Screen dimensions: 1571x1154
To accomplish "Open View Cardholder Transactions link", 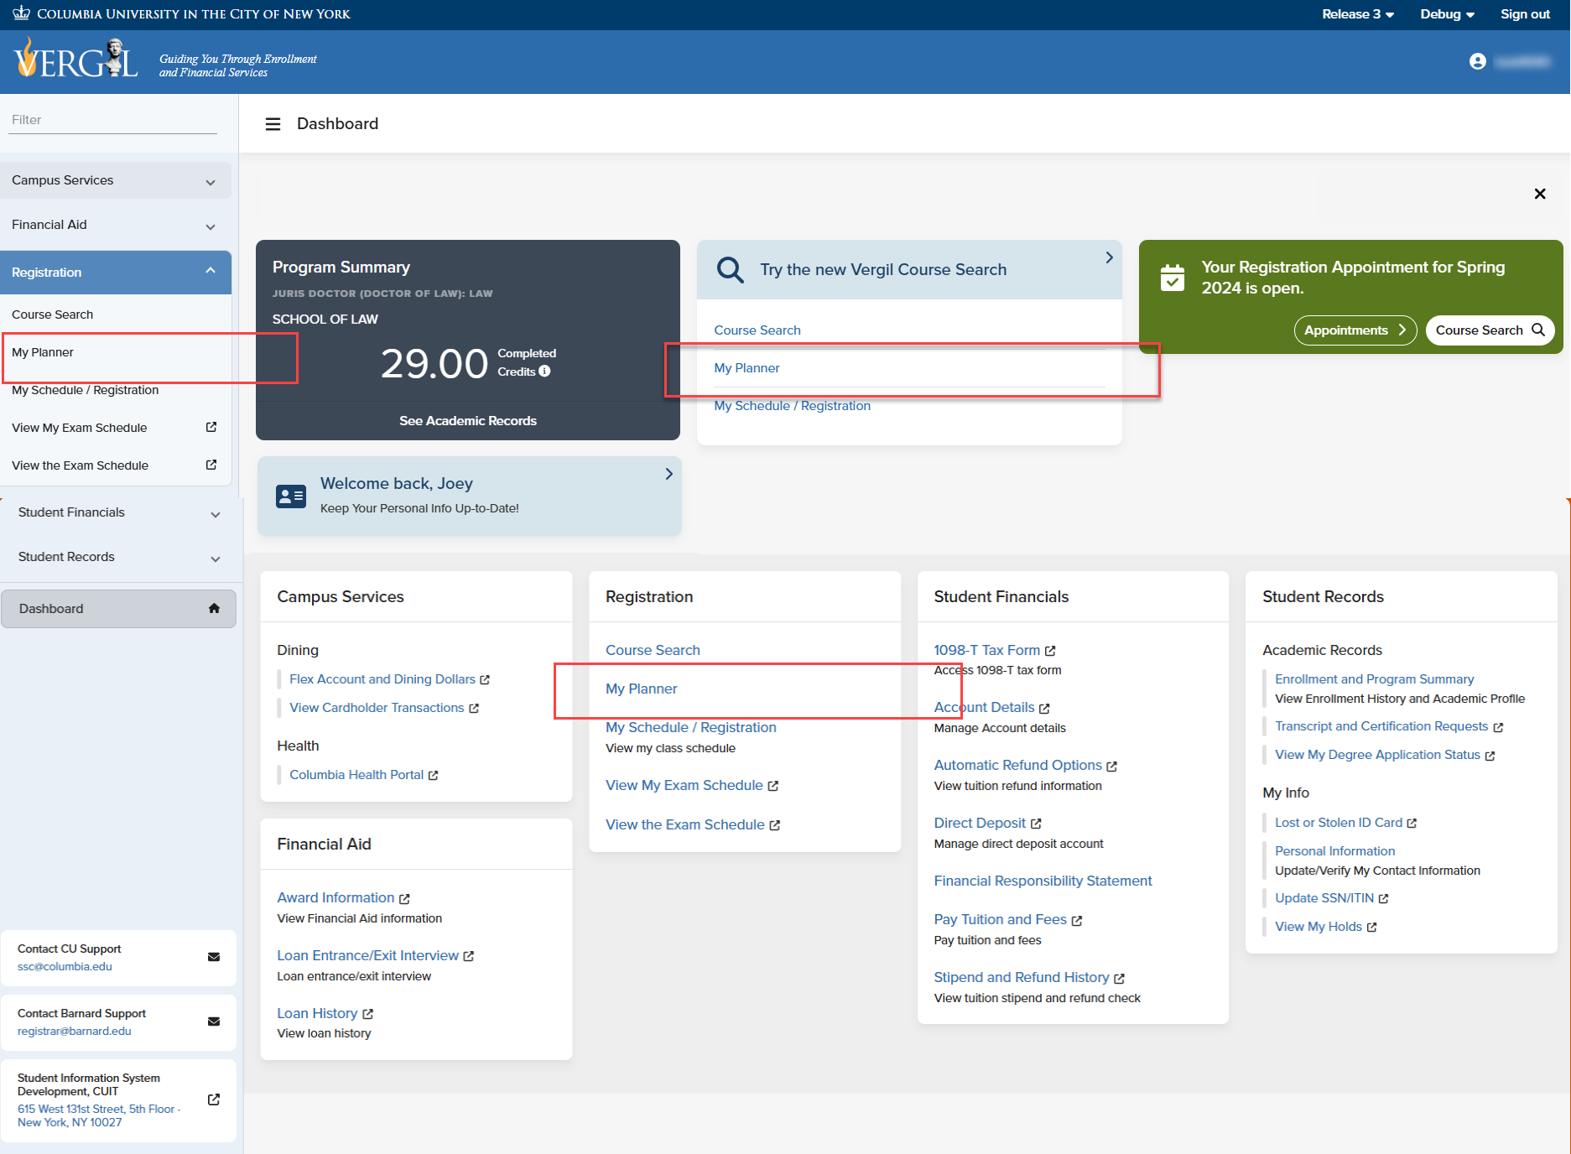I will tap(377, 708).
